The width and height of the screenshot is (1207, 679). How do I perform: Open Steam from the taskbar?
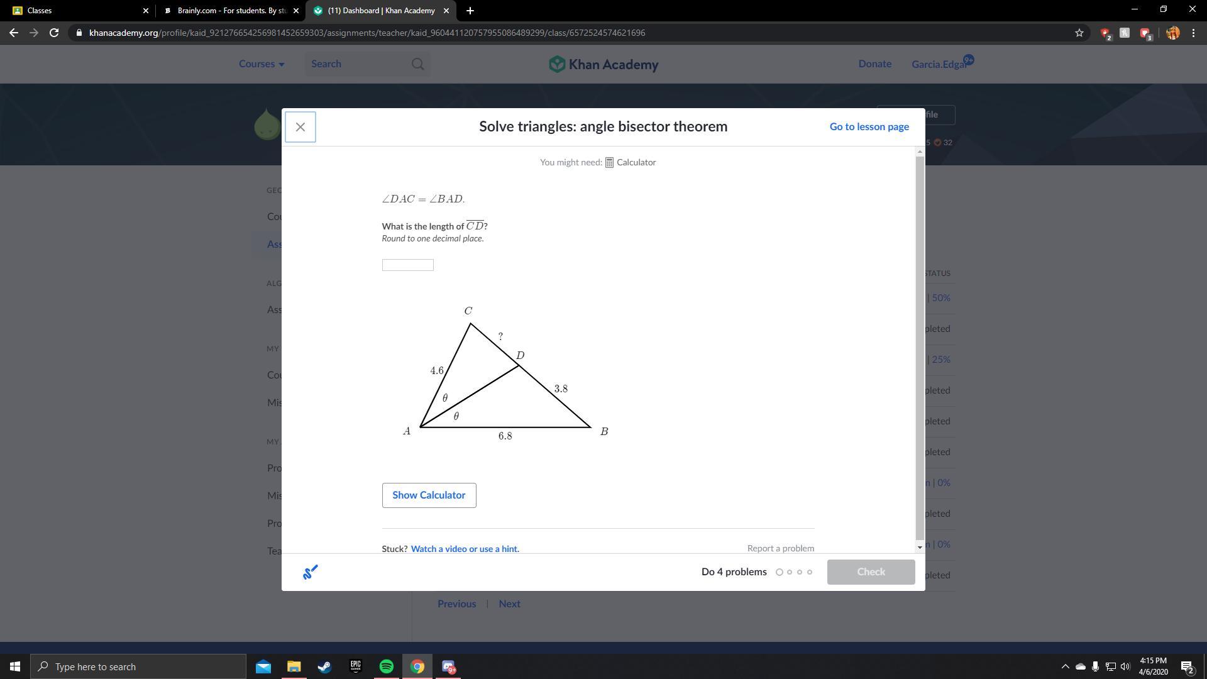325,666
